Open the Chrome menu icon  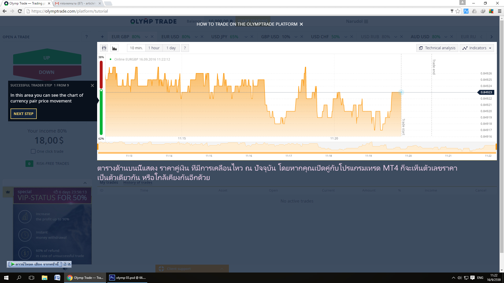point(500,11)
